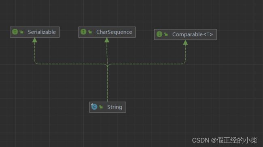Image resolution: width=263 pixels, height=147 pixels.
Task: Click the vertical dashed line above String
Action: pyautogui.click(x=108, y=84)
